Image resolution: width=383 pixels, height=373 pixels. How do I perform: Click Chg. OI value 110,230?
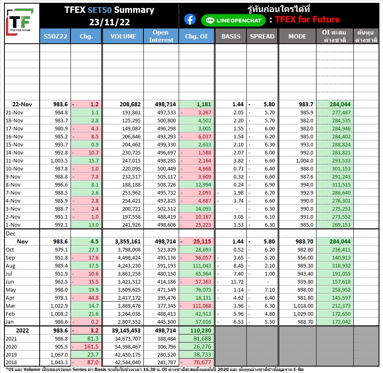click(x=201, y=330)
